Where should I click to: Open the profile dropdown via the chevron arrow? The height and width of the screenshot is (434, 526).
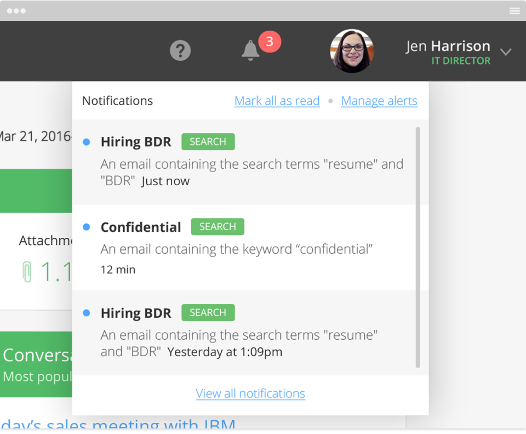coord(505,52)
